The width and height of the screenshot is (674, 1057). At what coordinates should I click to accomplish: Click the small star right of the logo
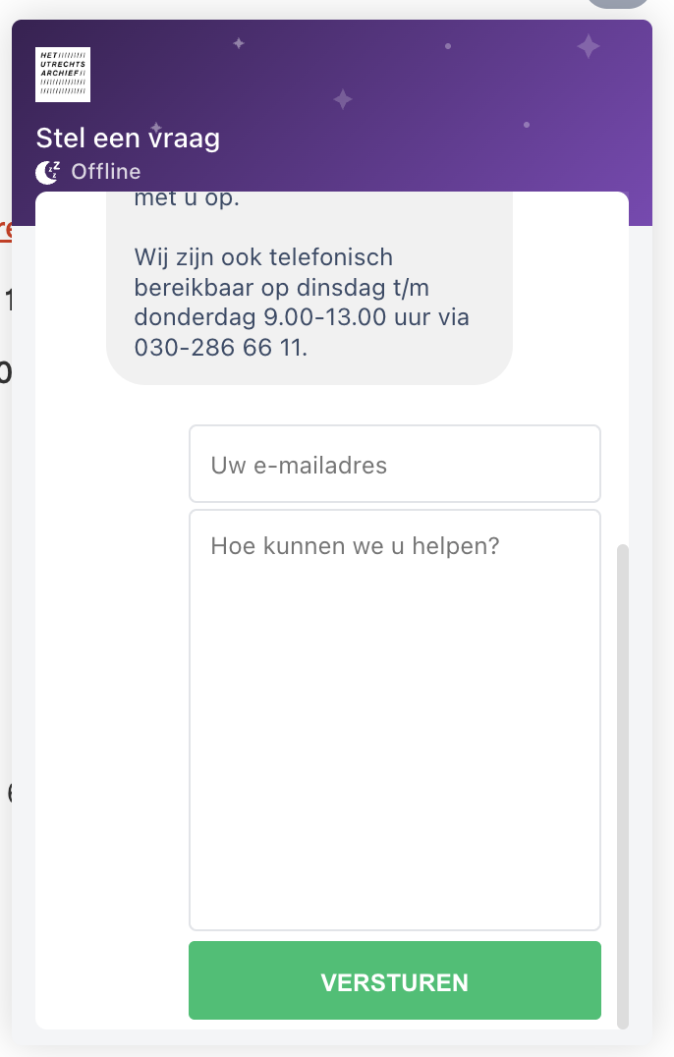pyautogui.click(x=238, y=43)
